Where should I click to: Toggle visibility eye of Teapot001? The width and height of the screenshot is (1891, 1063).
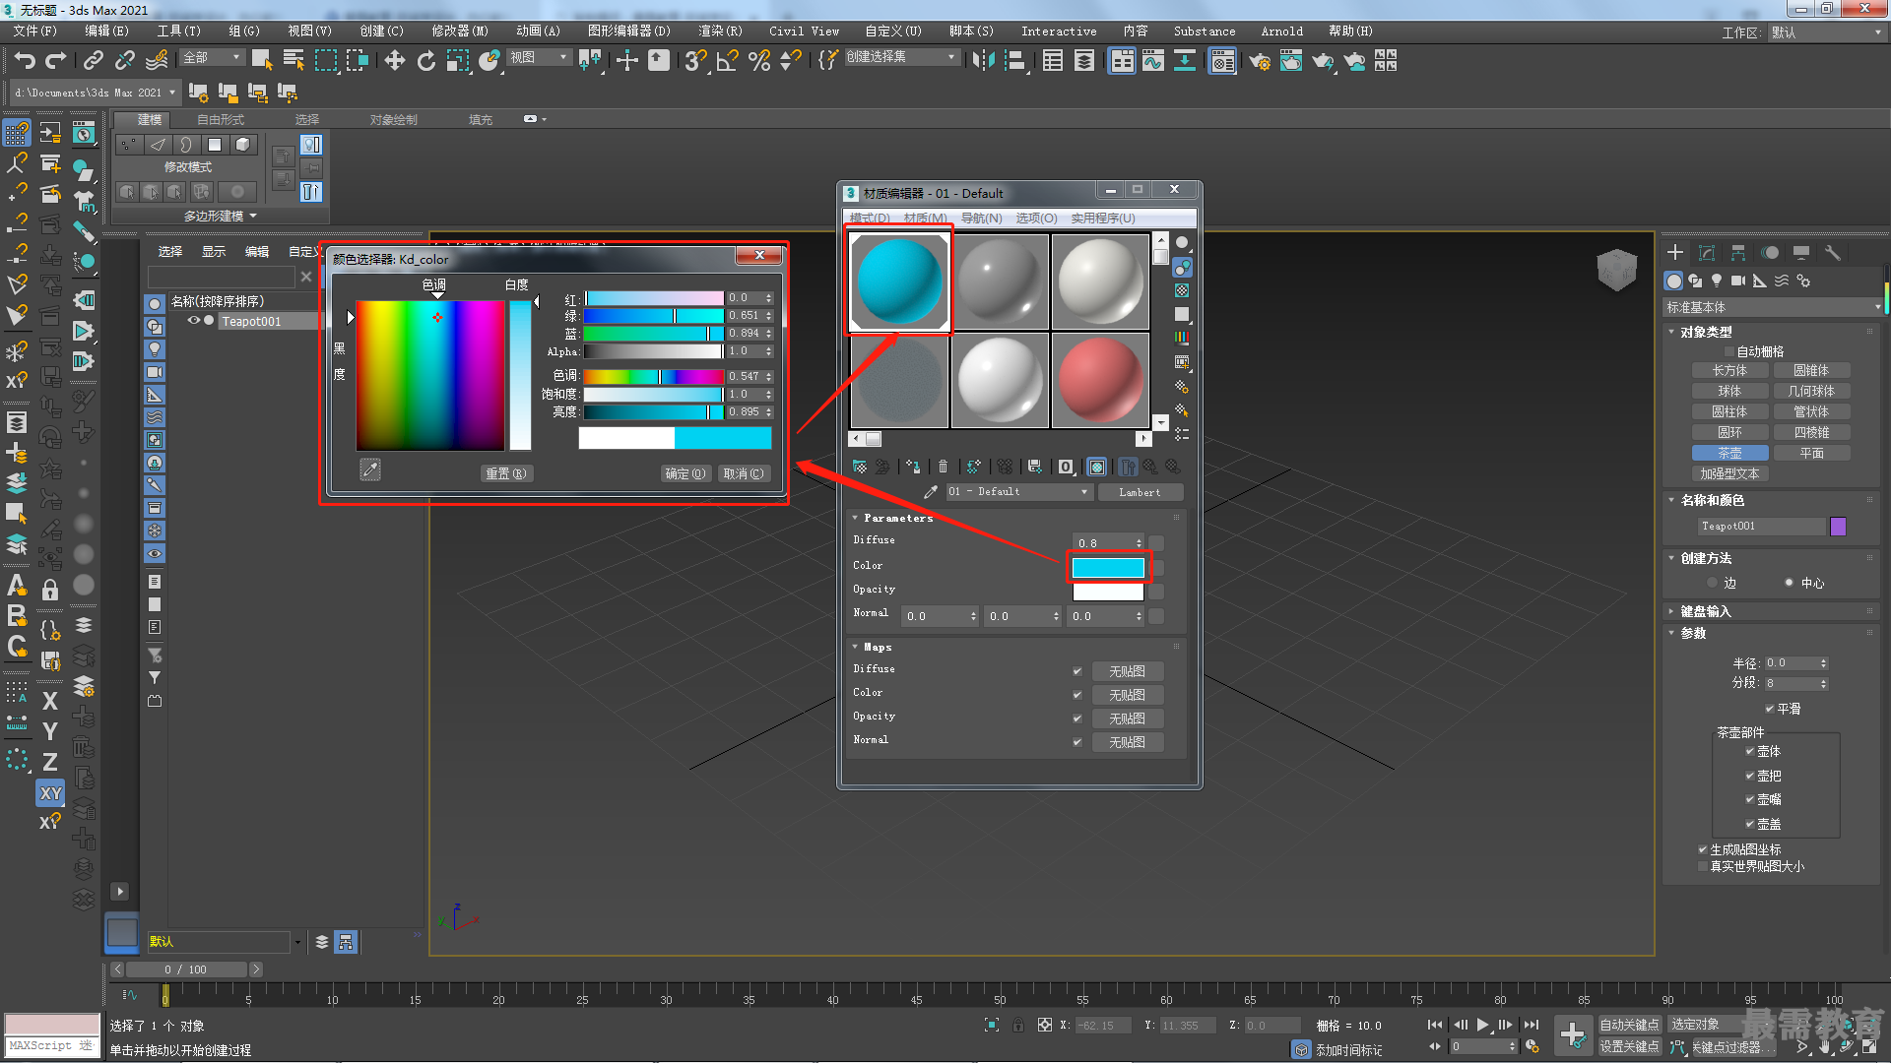(194, 321)
